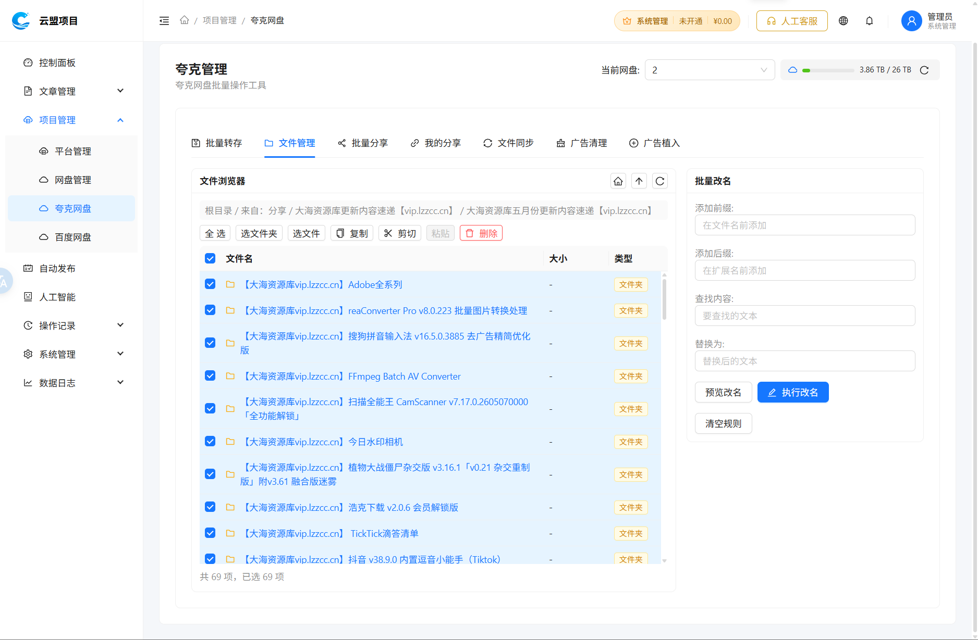978x640 pixels.
Task: Switch to the 广告植入 tab
Action: 655,143
